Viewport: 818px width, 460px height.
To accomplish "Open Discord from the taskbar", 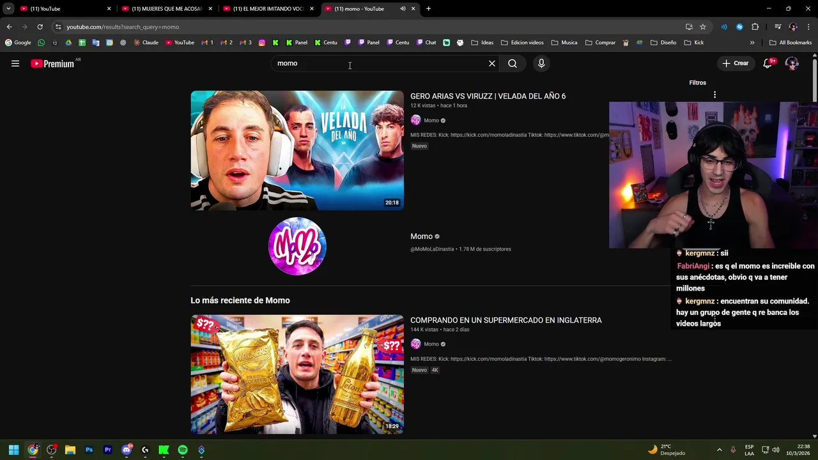I will coord(127,450).
